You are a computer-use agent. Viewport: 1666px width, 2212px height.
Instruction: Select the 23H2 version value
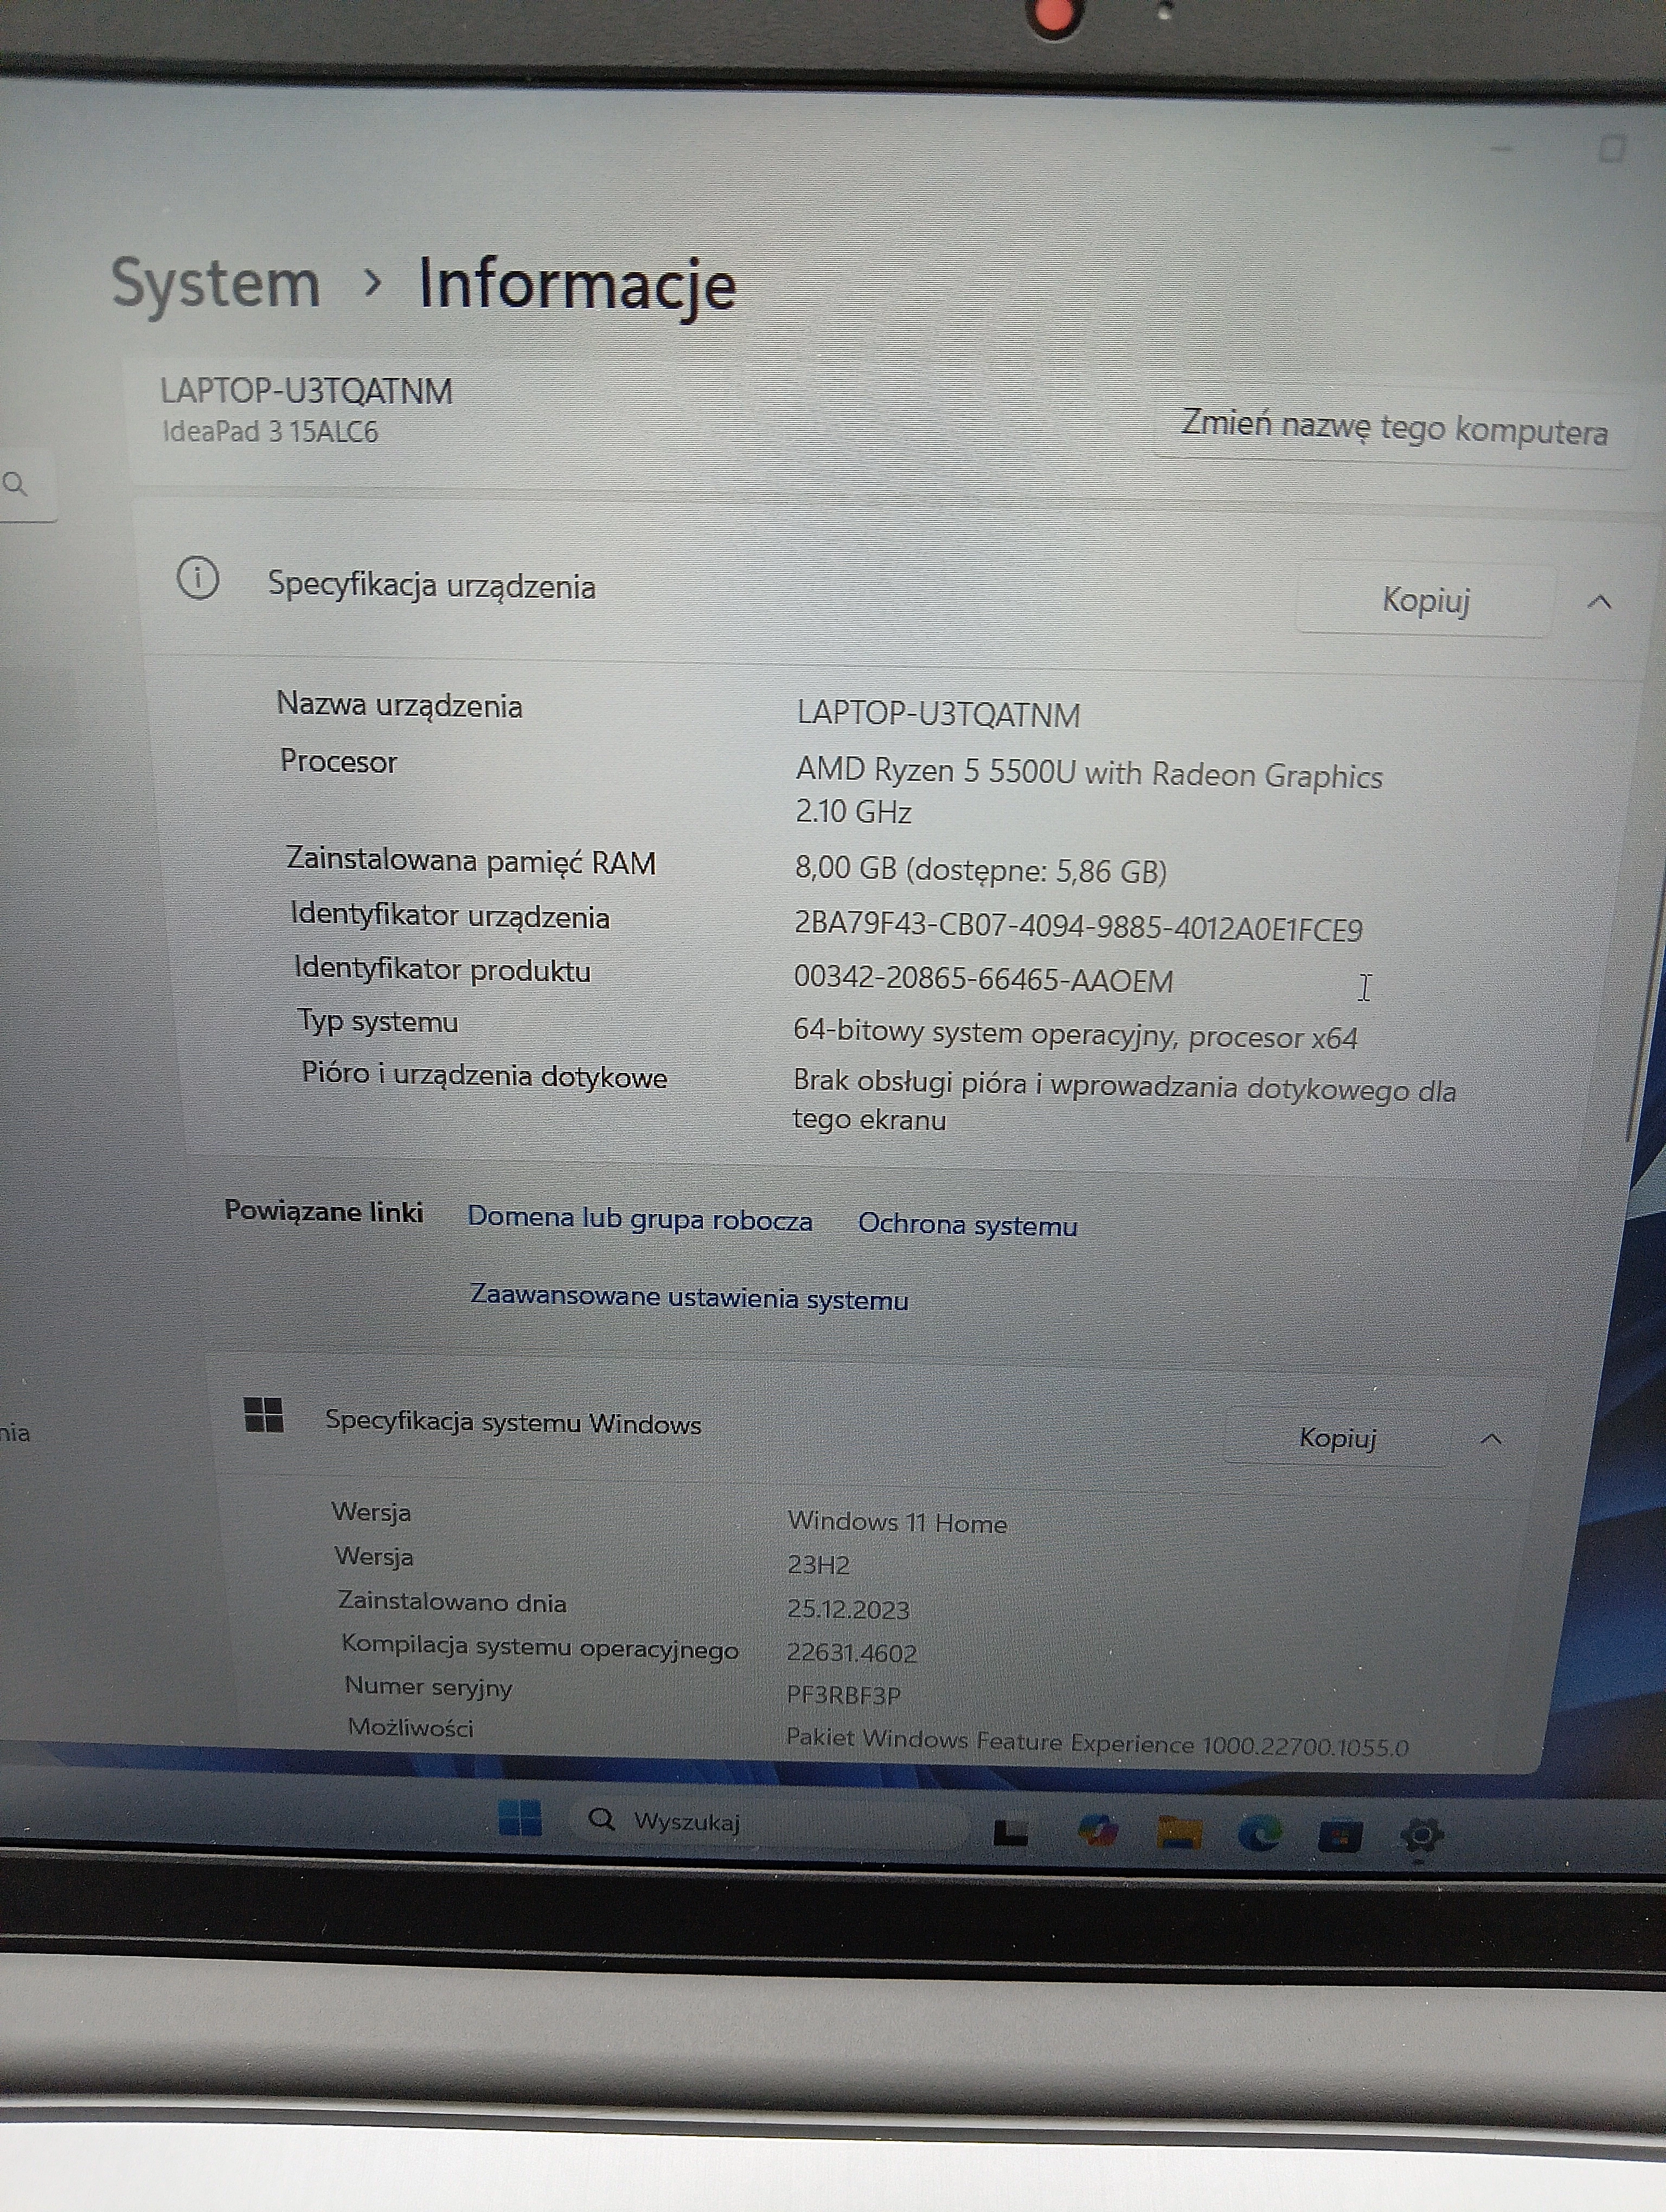coord(818,1565)
